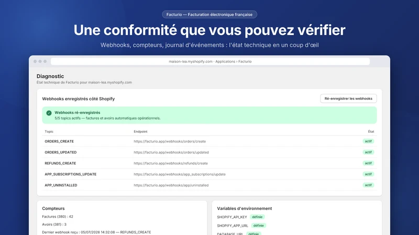Click the app_subscriptions/update endpoint URL
The image size is (419, 235).
(x=180, y=174)
